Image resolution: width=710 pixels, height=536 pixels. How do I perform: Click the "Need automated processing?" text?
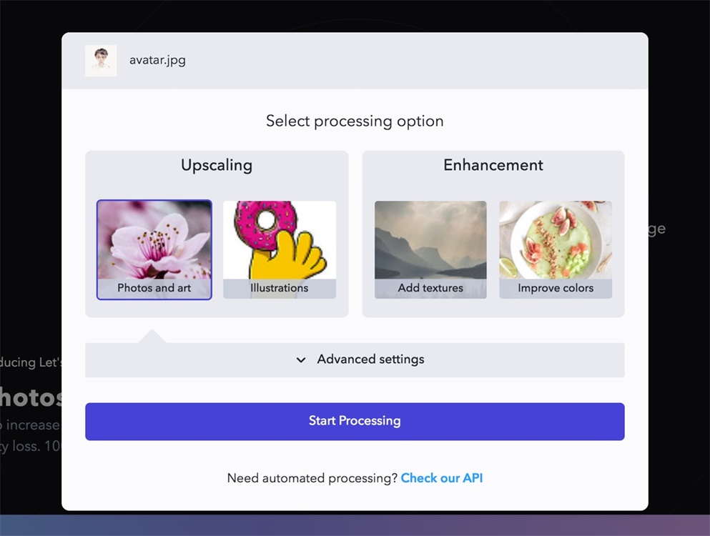(x=312, y=478)
